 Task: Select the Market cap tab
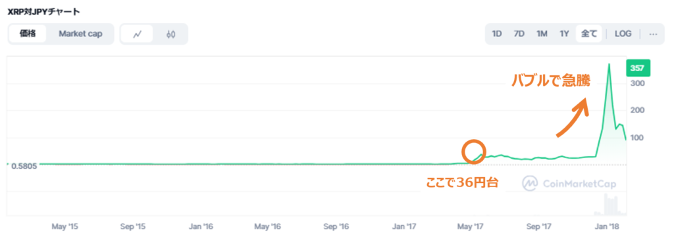pyautogui.click(x=80, y=34)
